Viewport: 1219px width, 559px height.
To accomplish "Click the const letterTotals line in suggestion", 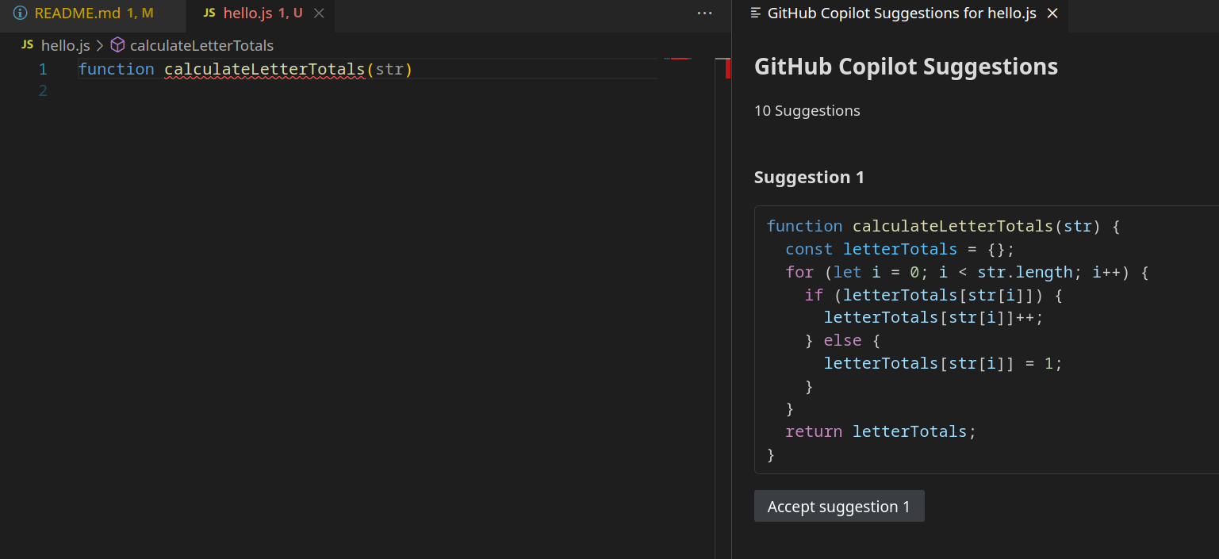I will tap(900, 249).
